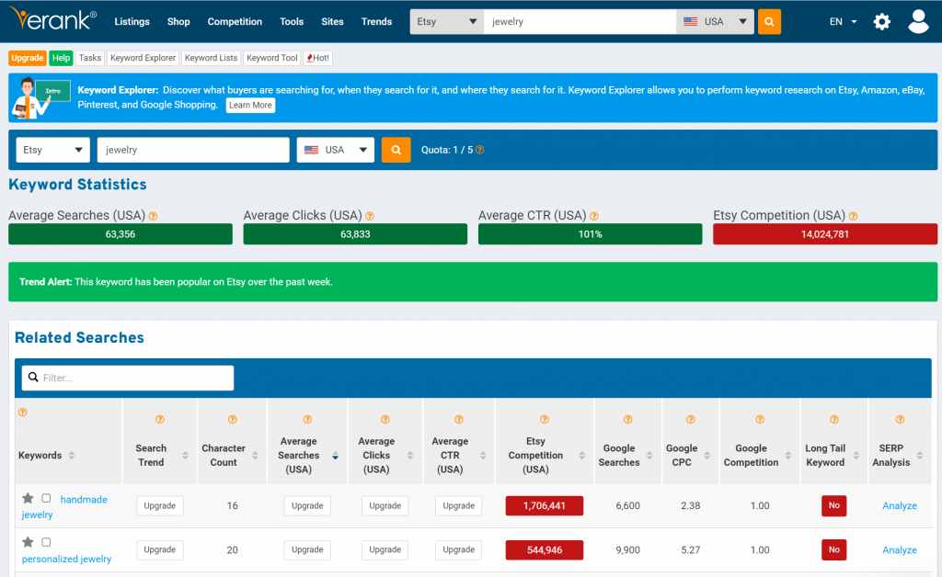Click the Quota help question mark icon
Viewport: 942px width, 577px height.
(479, 150)
